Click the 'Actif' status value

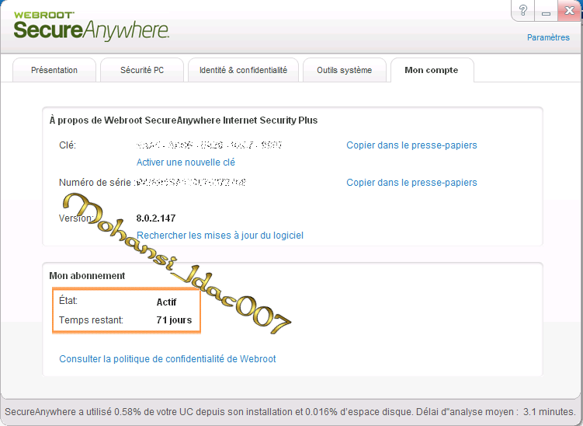166,302
